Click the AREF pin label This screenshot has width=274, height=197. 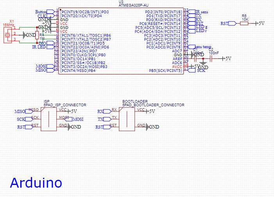(177, 59)
